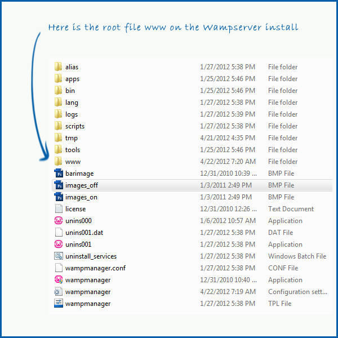The image size is (338, 338).
Task: Select the license text document icon
Action: click(59, 208)
